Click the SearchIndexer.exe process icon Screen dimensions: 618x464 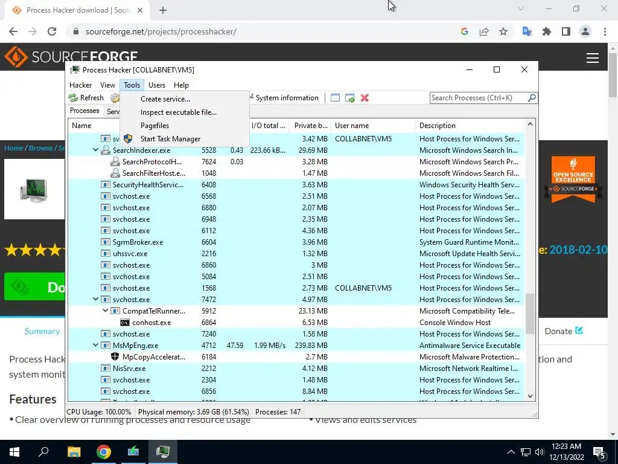coord(105,150)
